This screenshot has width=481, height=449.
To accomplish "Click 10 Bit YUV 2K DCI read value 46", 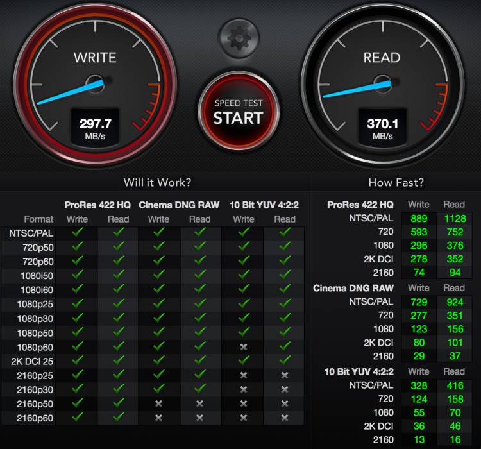I will [455, 426].
